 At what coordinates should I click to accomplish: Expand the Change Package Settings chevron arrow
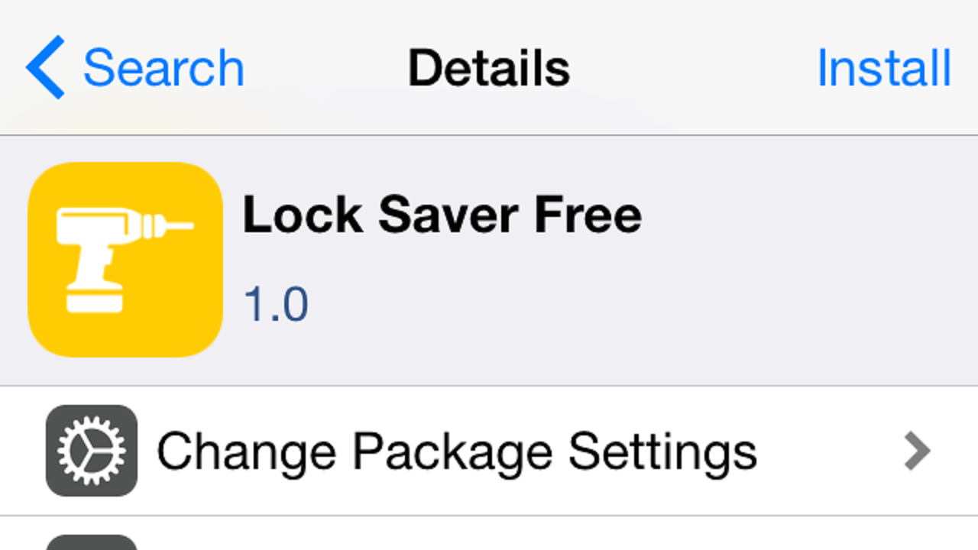917,451
